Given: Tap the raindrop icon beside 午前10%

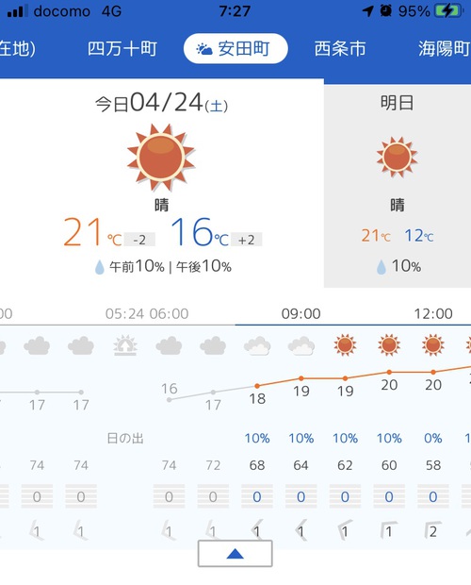Looking at the screenshot, I should point(100,267).
